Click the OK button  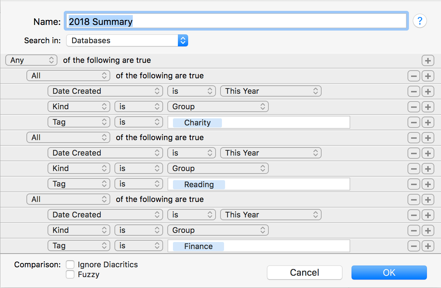pos(389,273)
